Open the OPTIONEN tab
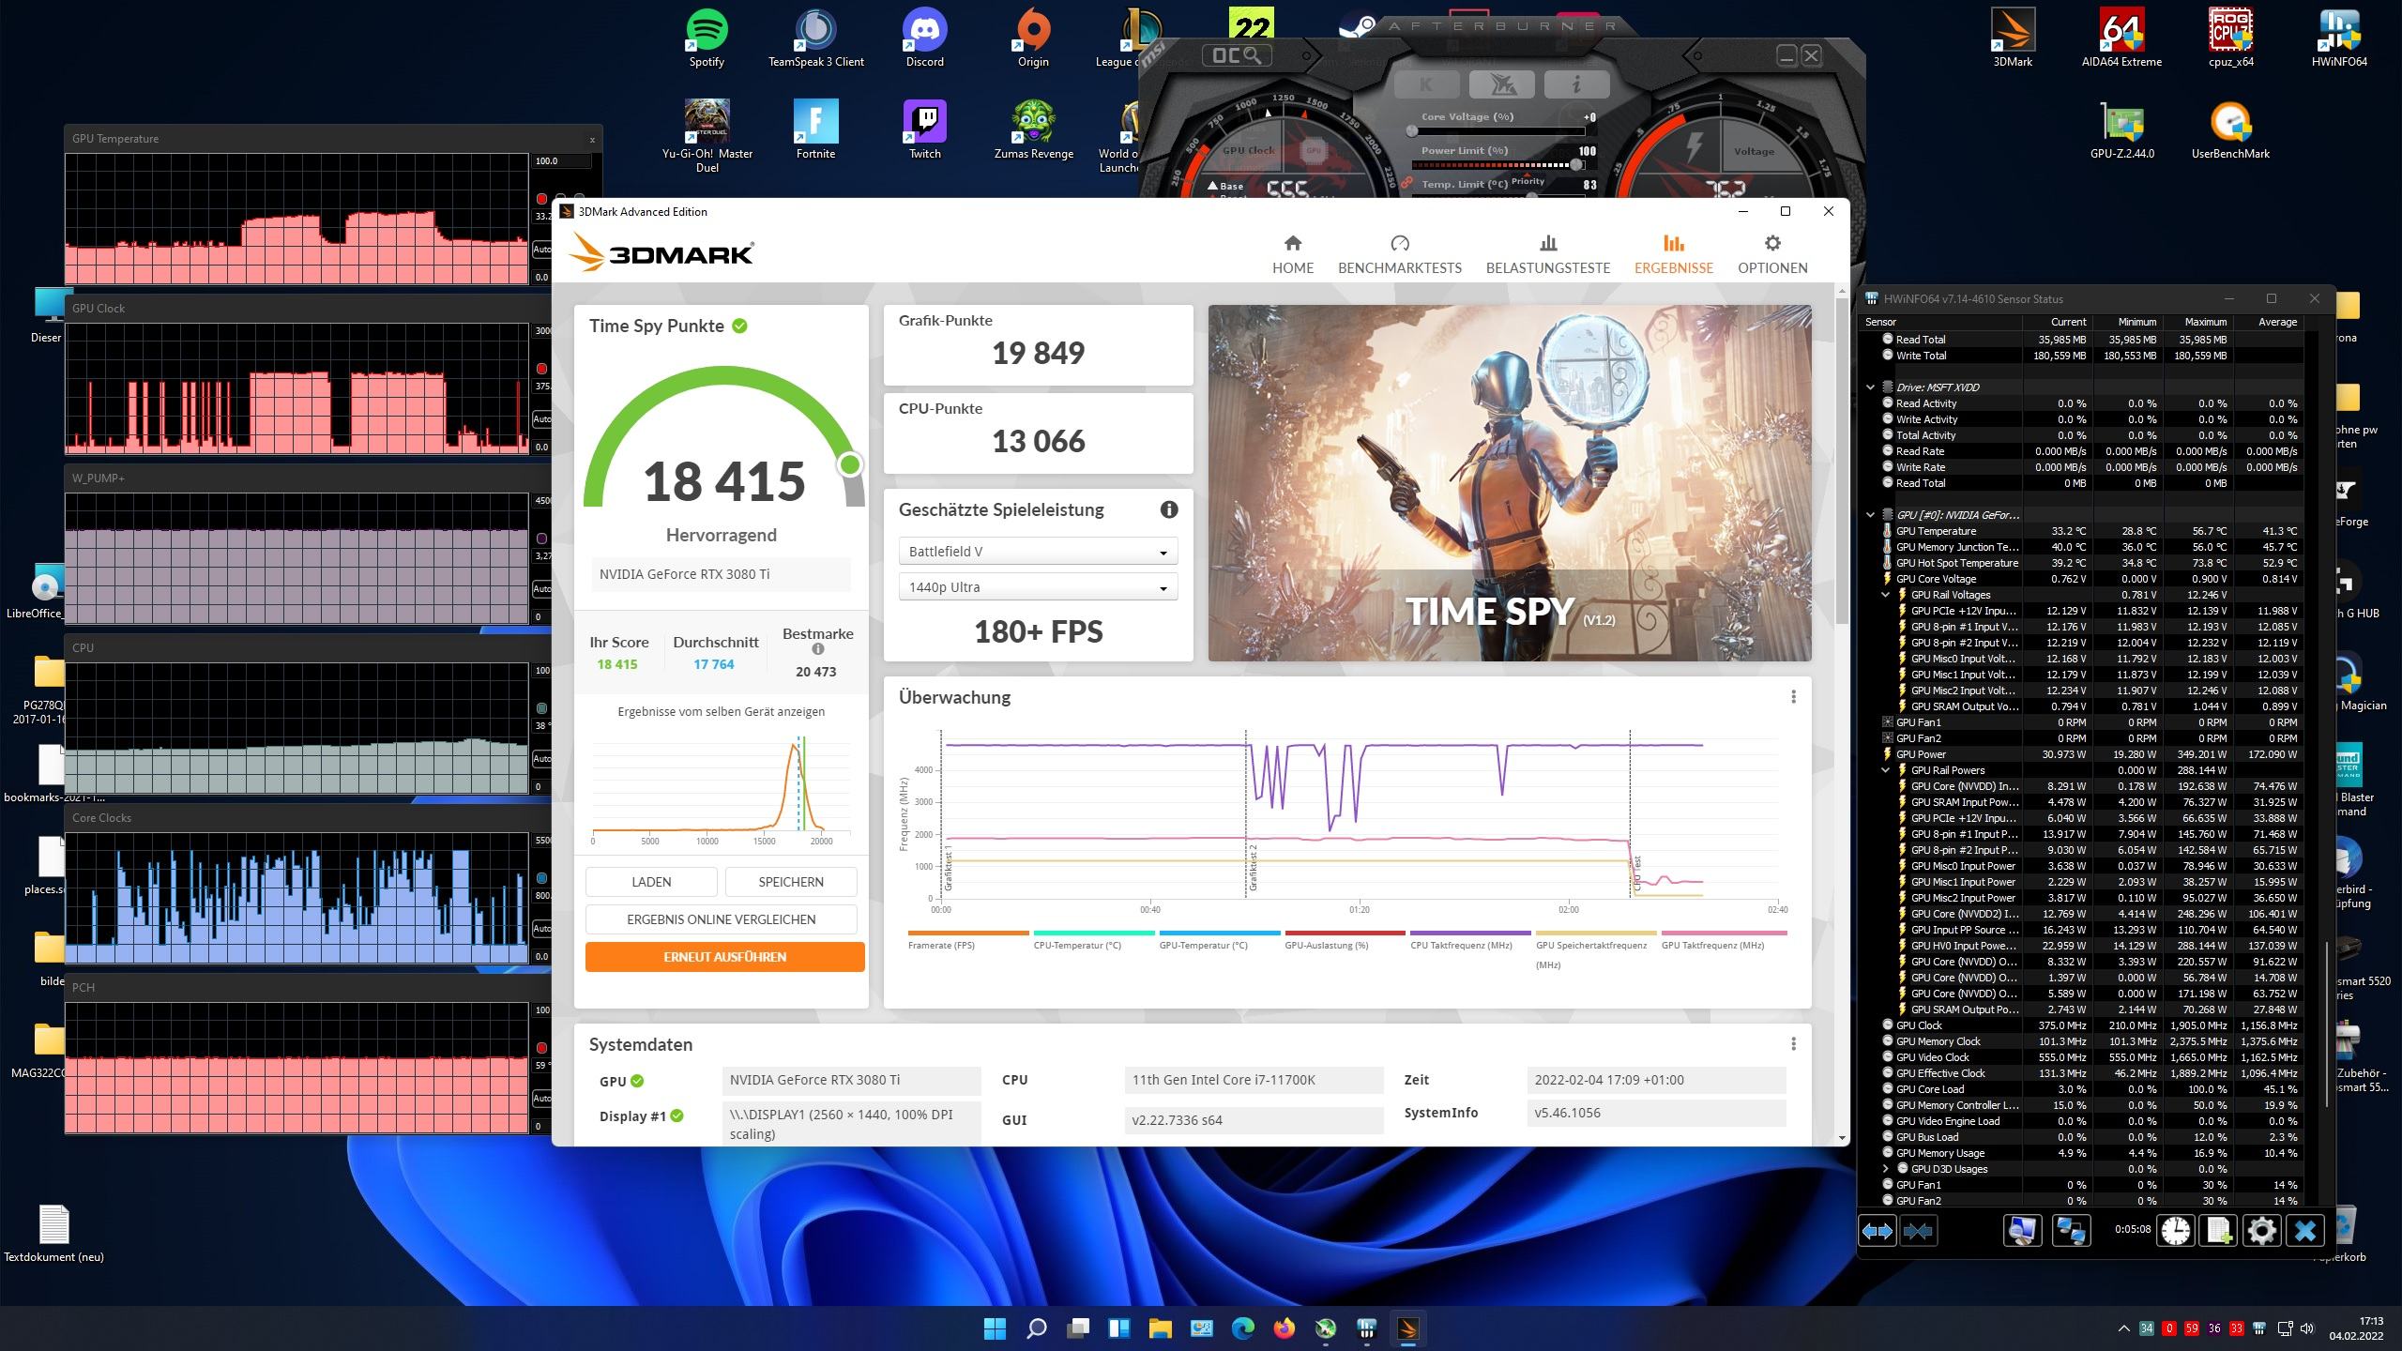Image resolution: width=2402 pixels, height=1351 pixels. tap(1771, 254)
